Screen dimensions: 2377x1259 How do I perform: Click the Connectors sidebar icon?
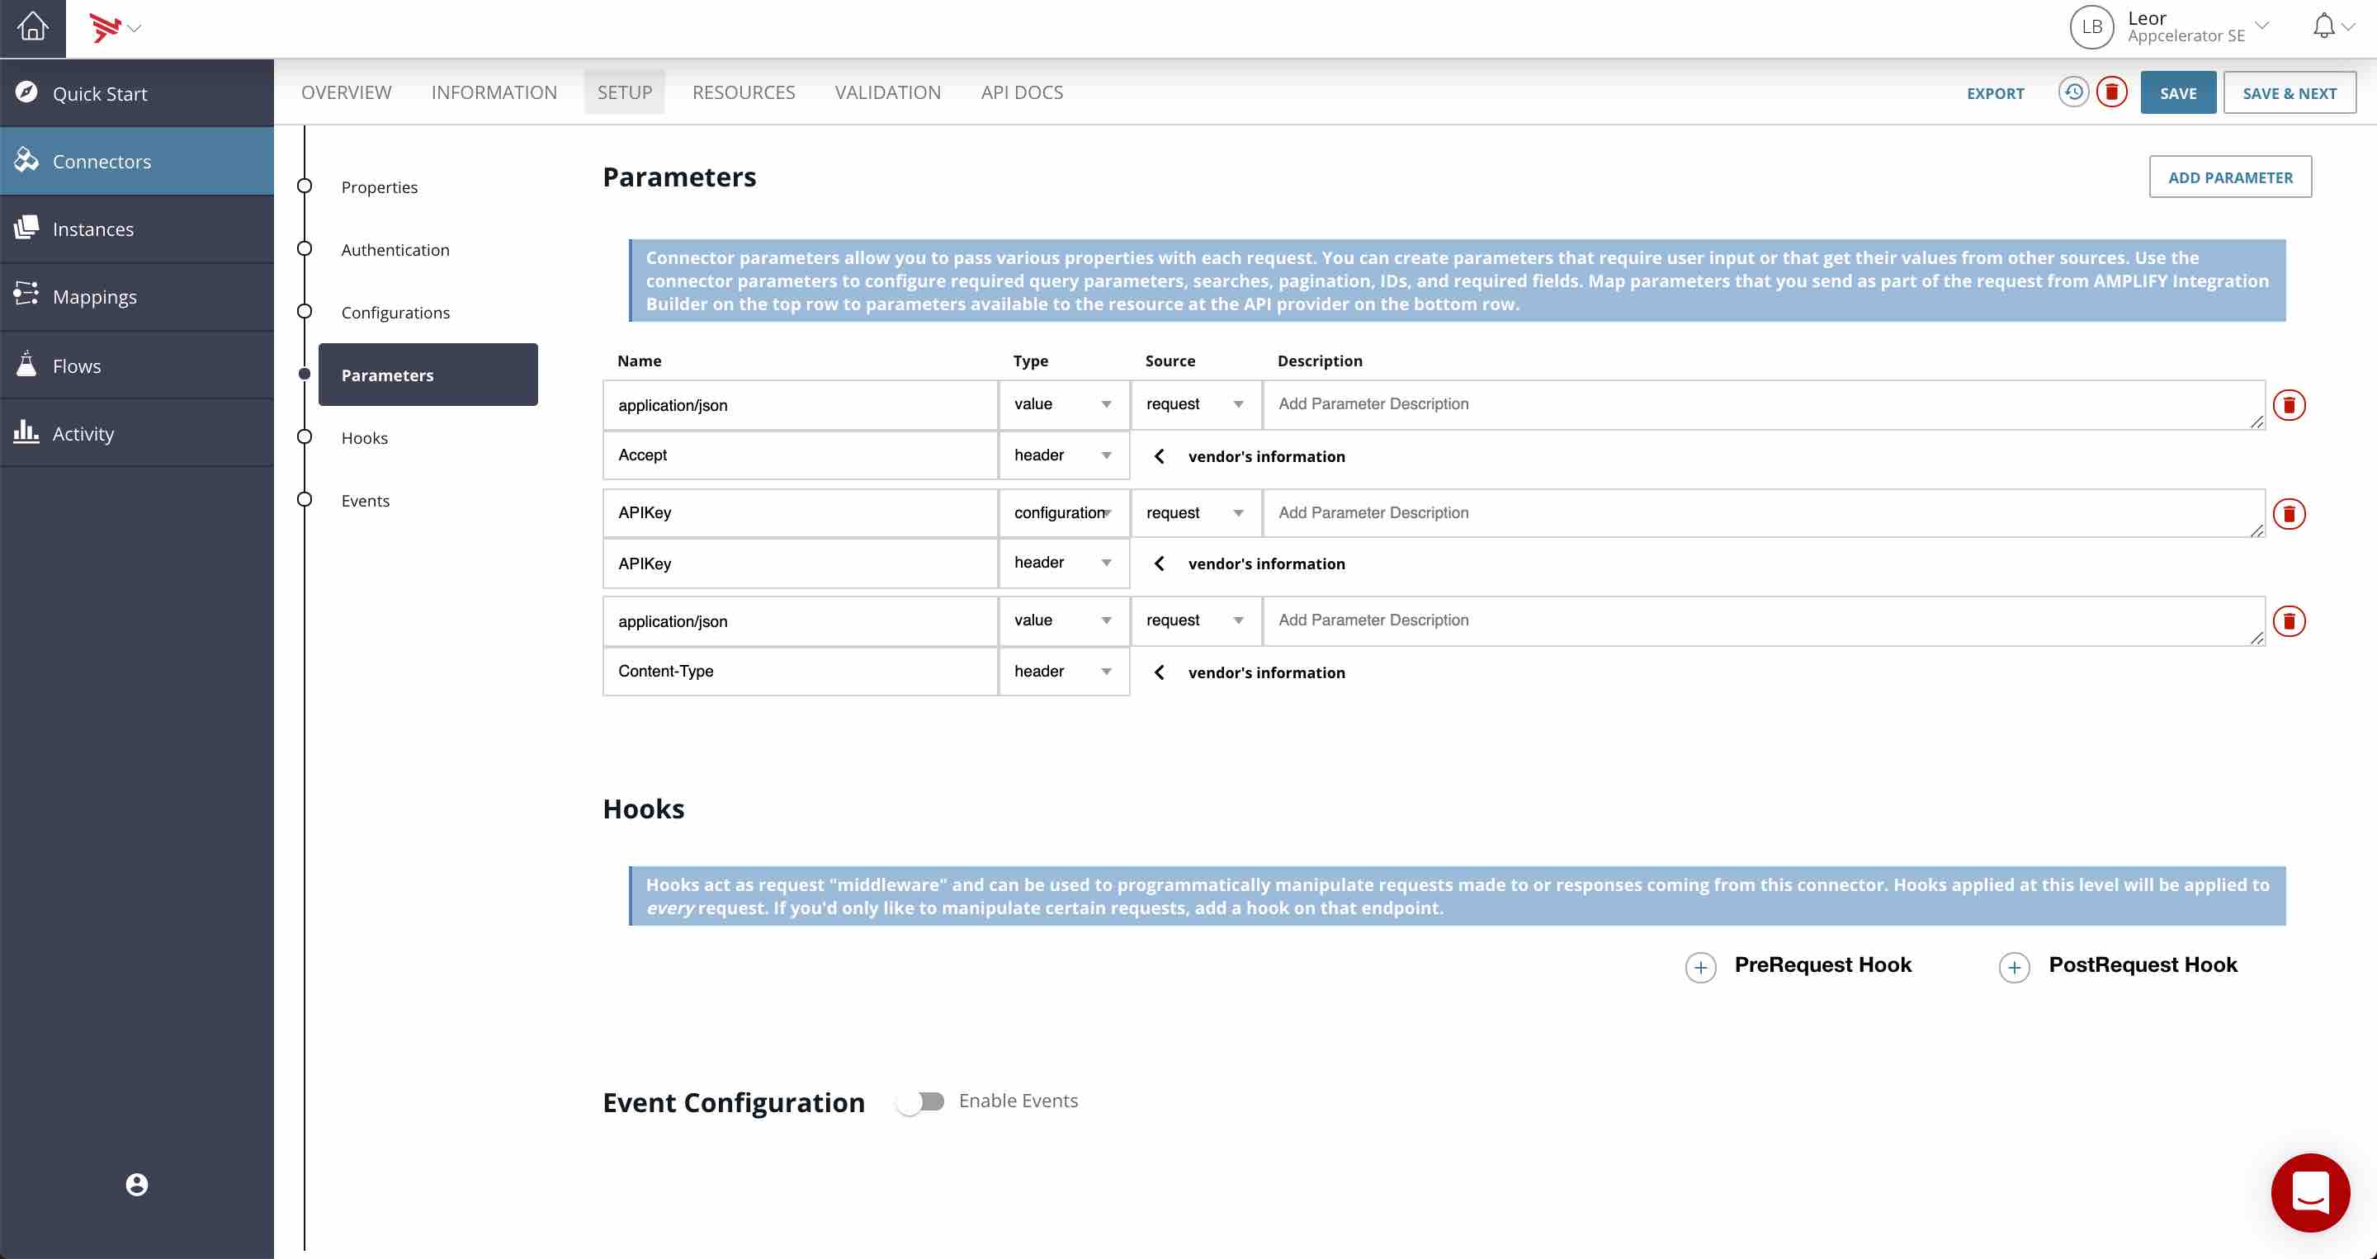click(26, 161)
